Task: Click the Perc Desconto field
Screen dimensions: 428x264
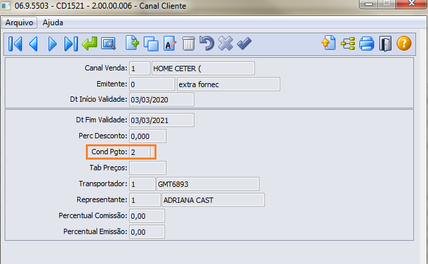Action: click(x=147, y=136)
